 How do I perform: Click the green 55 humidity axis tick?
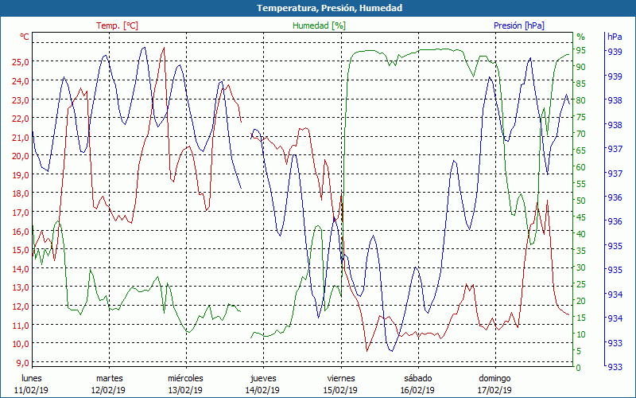(x=581, y=184)
